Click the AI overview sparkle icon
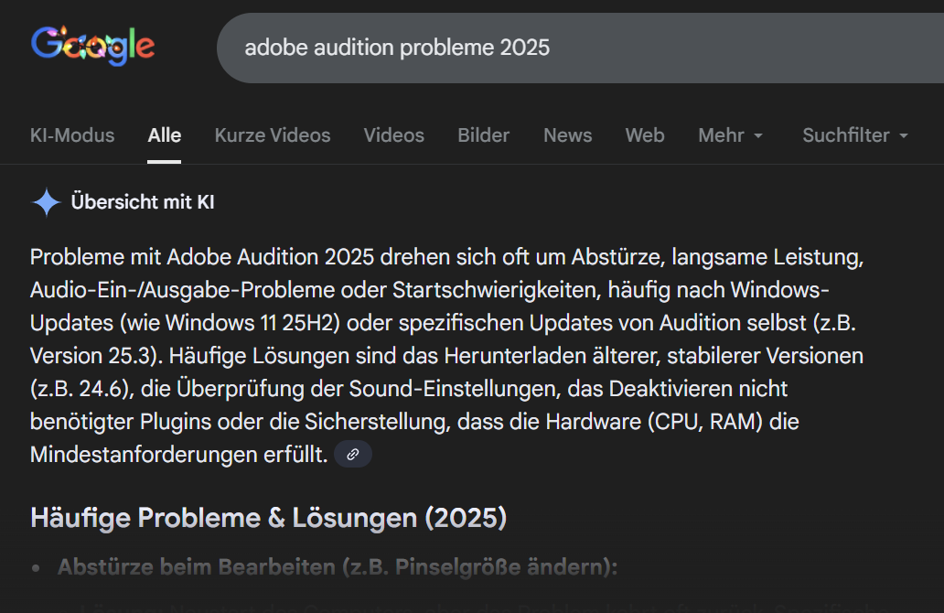944x613 pixels. pos(46,202)
